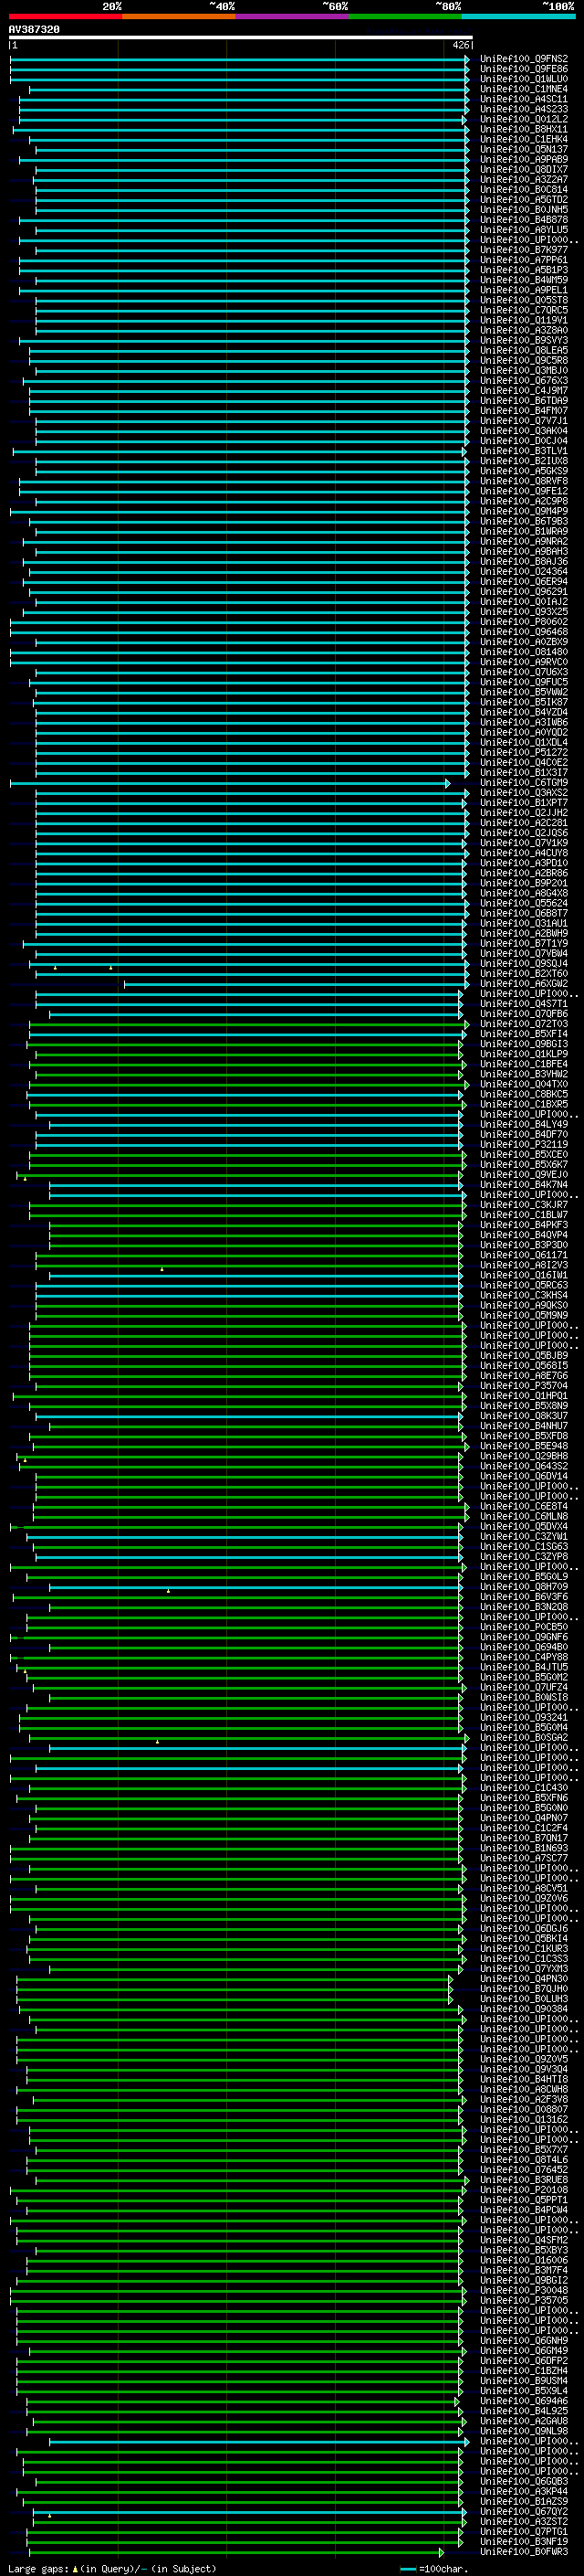The height and width of the screenshot is (2576, 584).
Task: Click the UniRef100_C1EHK4 entry
Action: click(524, 139)
